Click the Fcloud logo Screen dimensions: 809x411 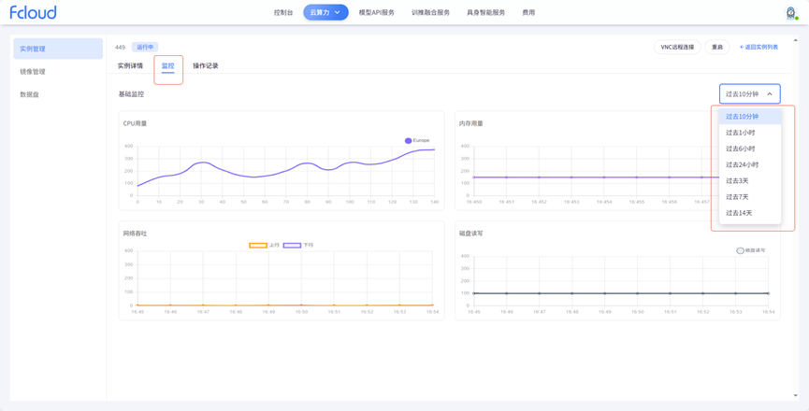[x=33, y=12]
